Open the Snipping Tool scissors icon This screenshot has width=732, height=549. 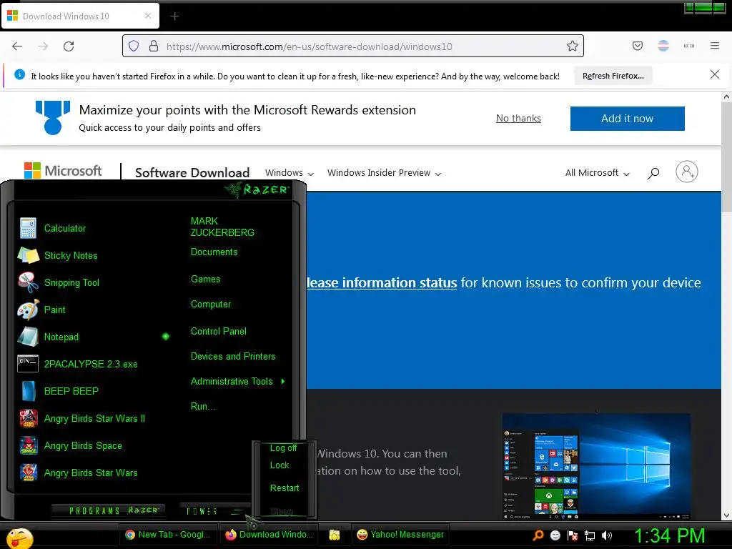coord(28,282)
